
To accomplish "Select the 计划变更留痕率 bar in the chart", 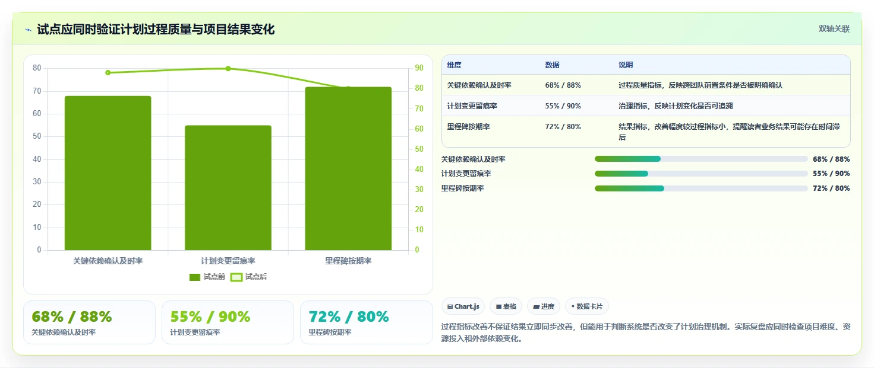I will (228, 188).
